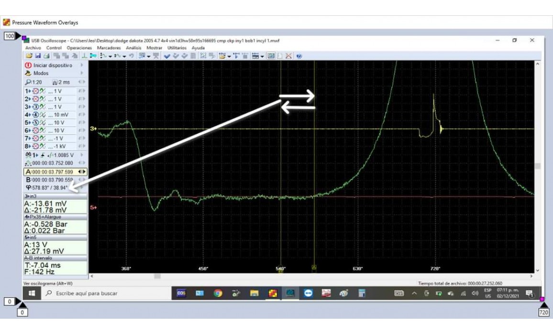The image size is (553, 334).
Task: Click the save floppy disk toolbar icon
Action: [38, 56]
